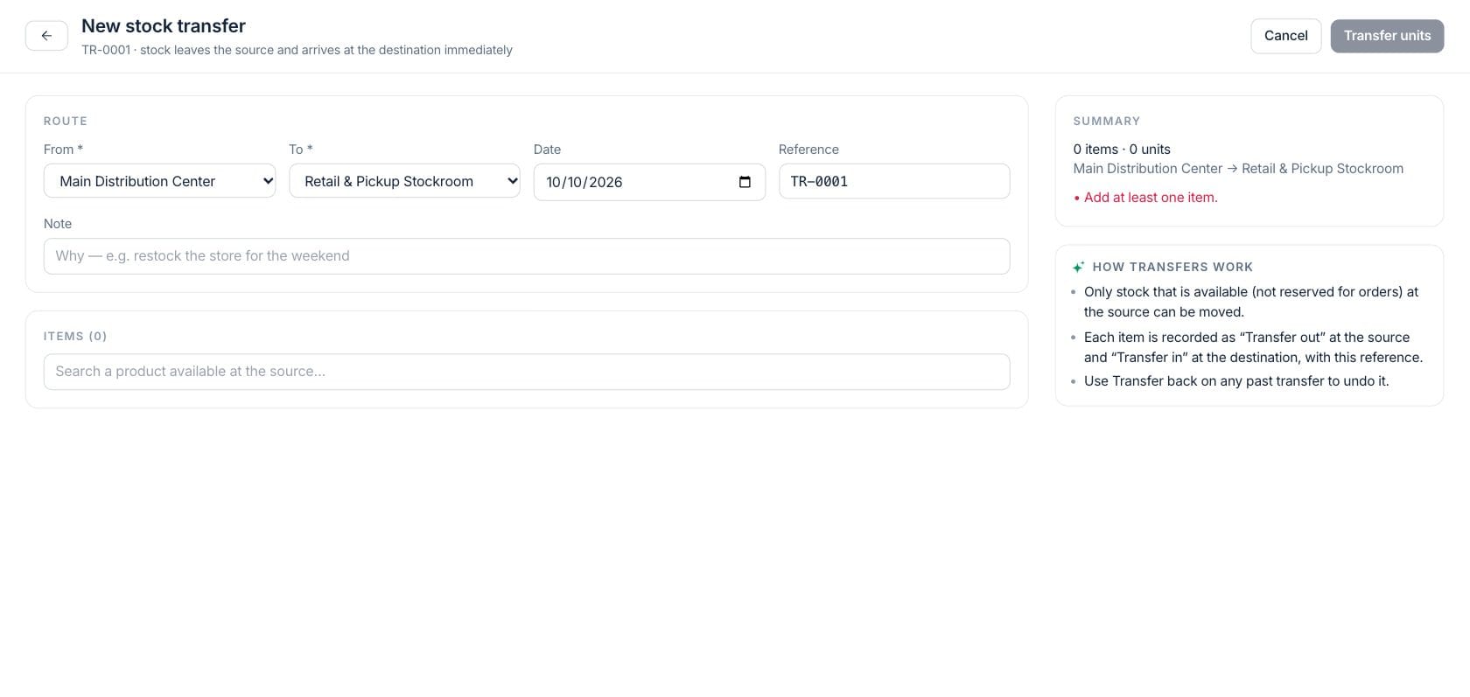
Task: Click the back arrow button
Action: pos(46,36)
